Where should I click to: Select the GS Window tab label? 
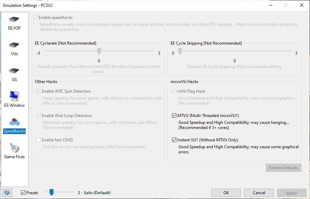pyautogui.click(x=14, y=105)
